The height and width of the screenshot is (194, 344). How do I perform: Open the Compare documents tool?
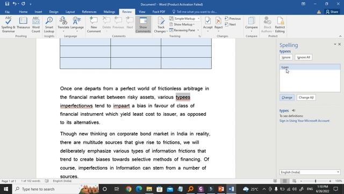[251, 25]
